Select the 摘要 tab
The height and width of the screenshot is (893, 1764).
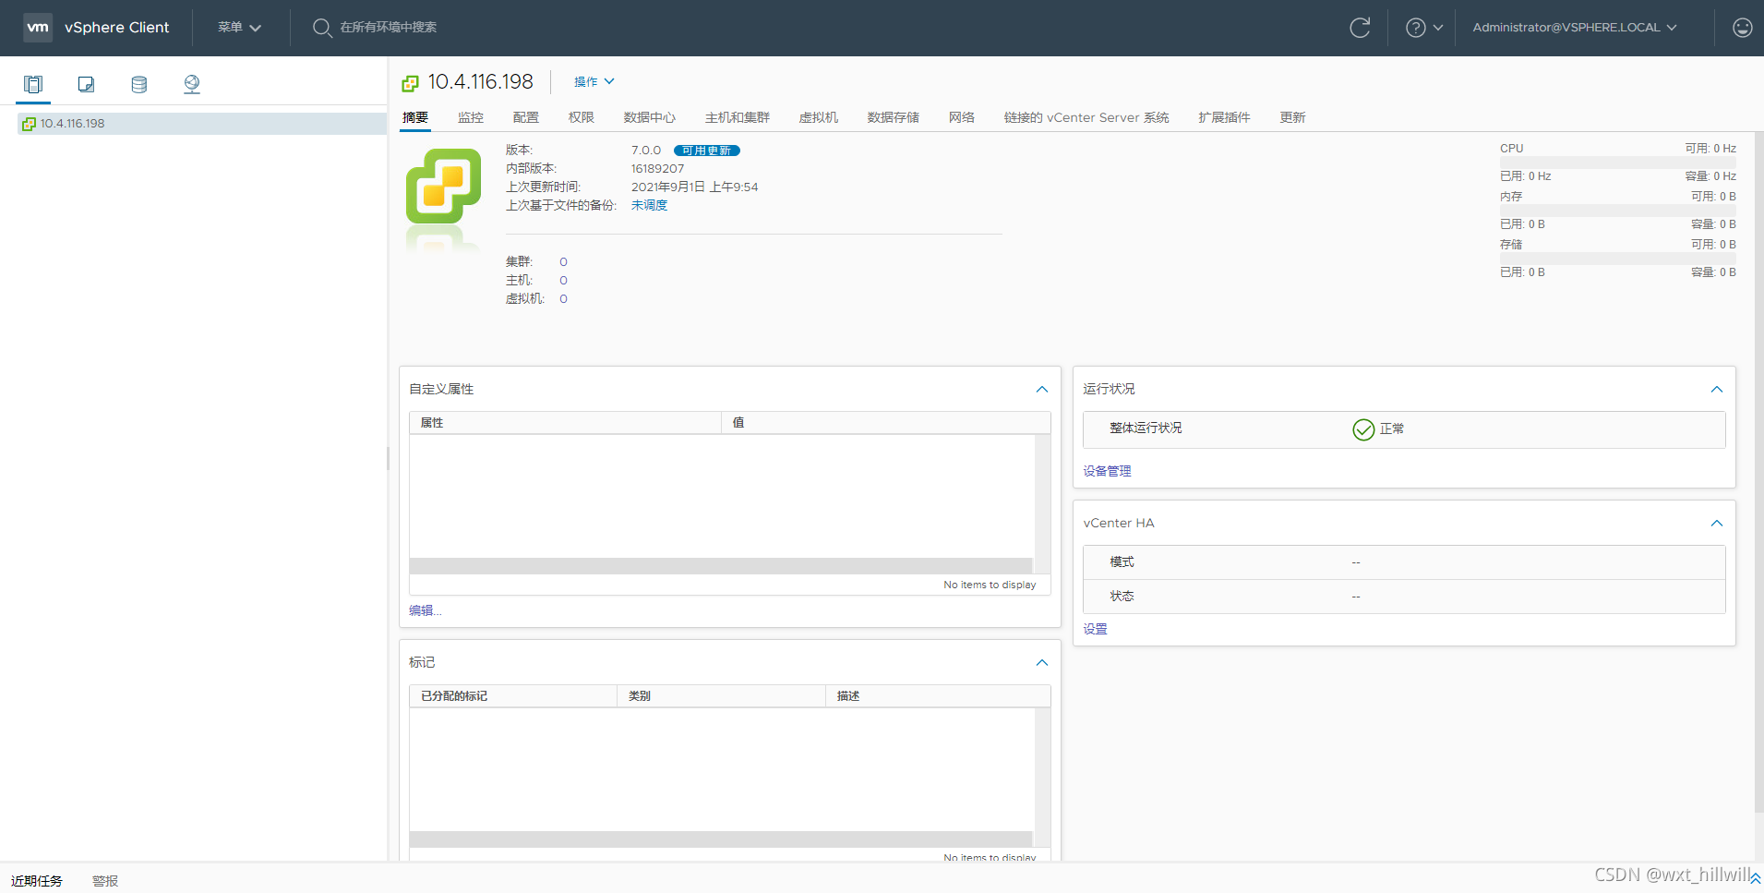[415, 117]
